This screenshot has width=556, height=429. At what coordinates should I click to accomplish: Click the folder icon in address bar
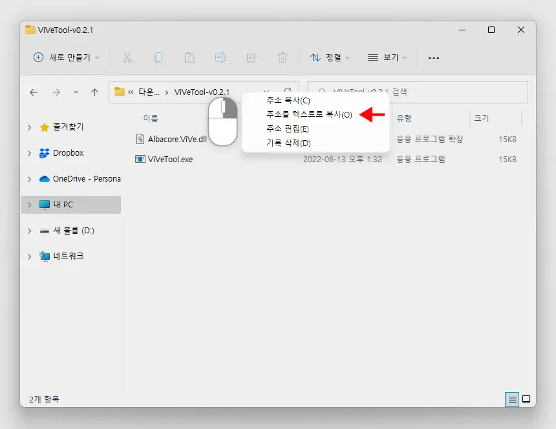[x=120, y=92]
